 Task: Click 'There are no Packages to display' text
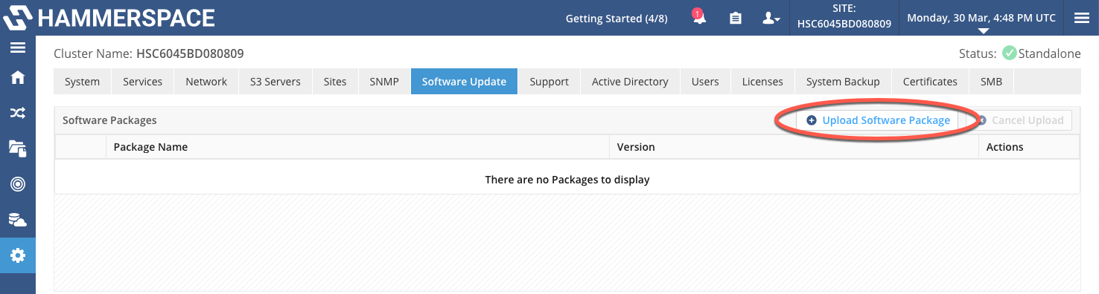567,180
